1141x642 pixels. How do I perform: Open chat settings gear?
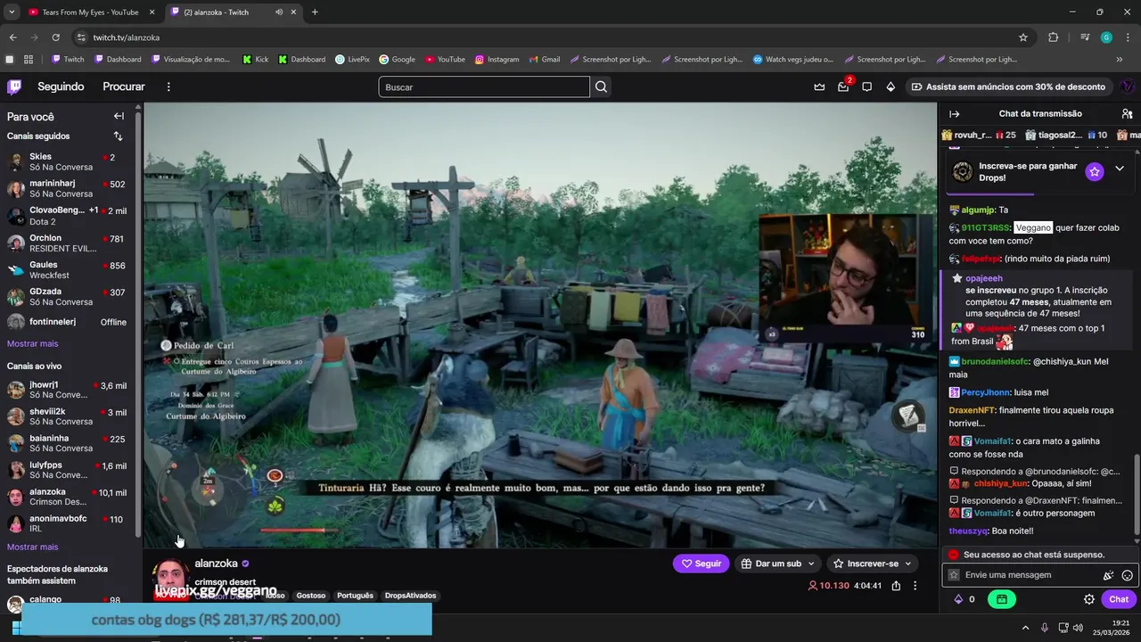pos(1088,599)
